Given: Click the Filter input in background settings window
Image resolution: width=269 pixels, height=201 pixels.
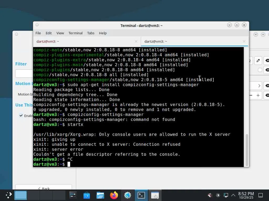Looking at the screenshot, I should click(x=24, y=74).
